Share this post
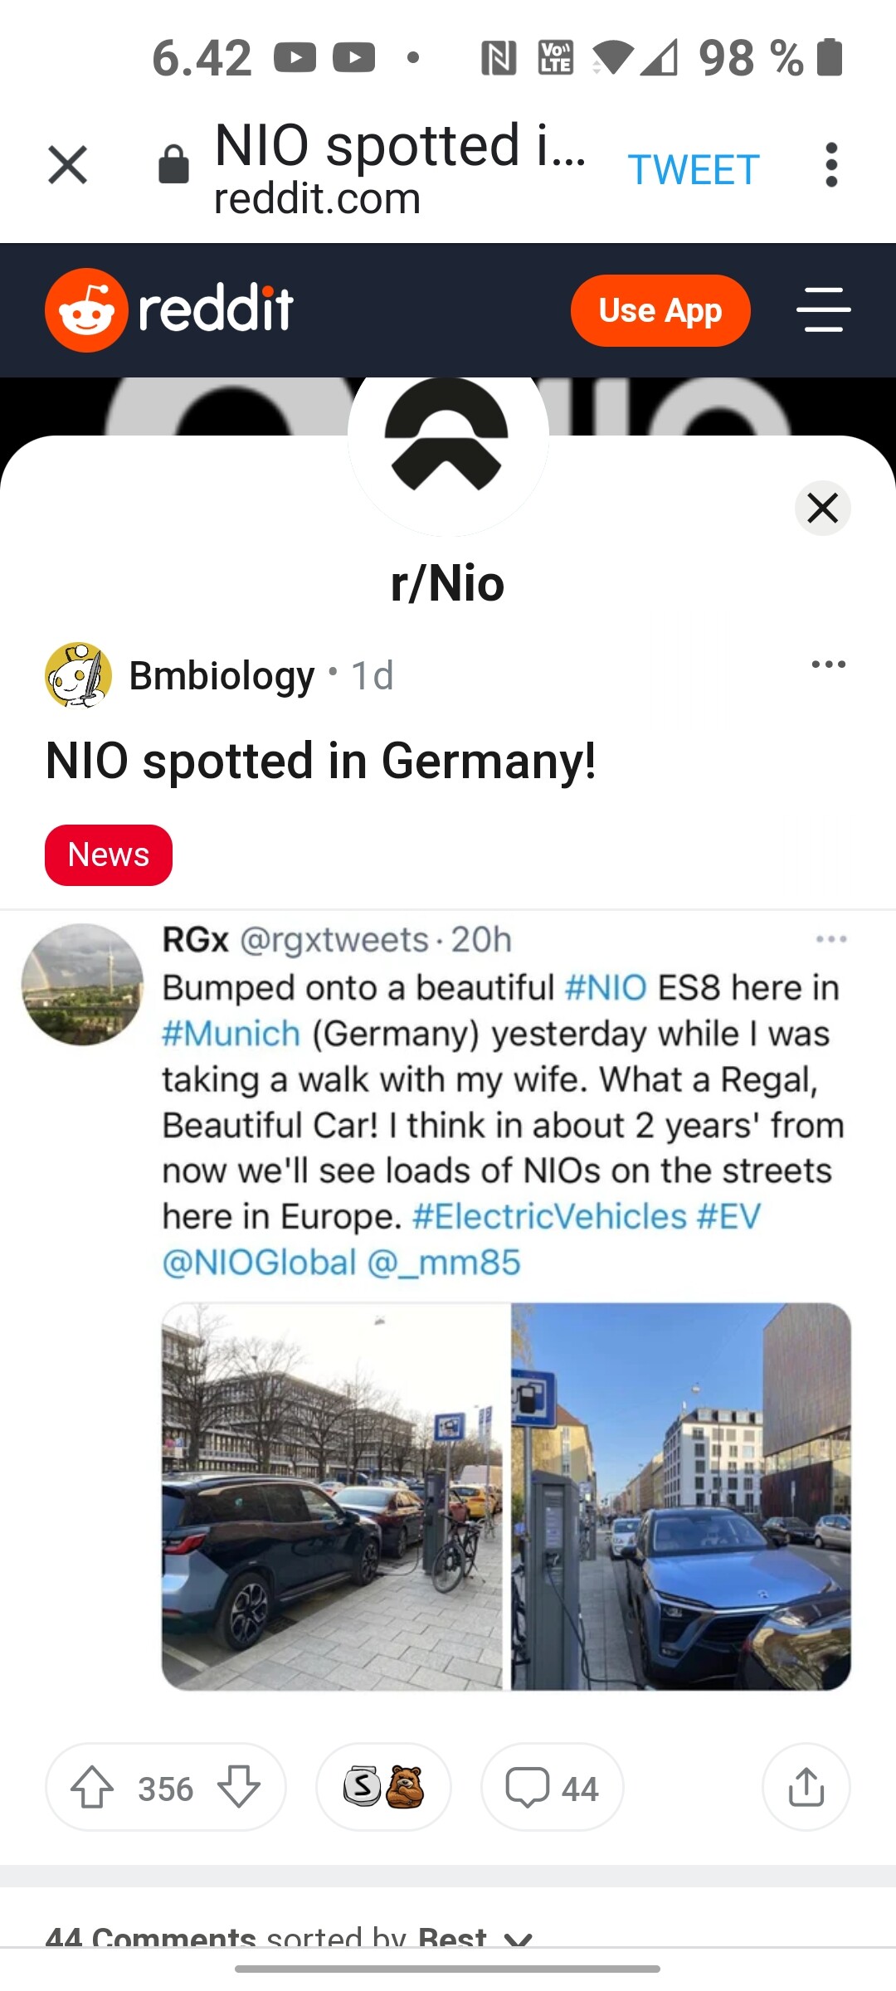Screen dimensions: 896x1991 tap(806, 1787)
